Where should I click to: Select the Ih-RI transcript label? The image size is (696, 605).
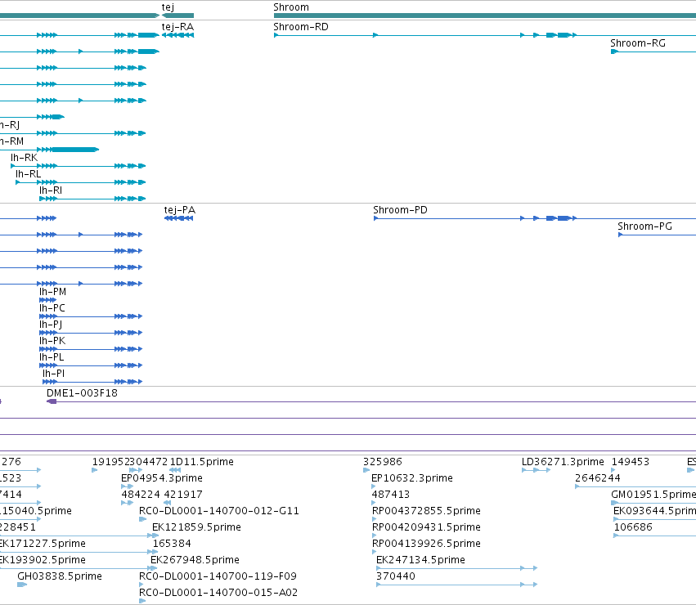click(51, 190)
